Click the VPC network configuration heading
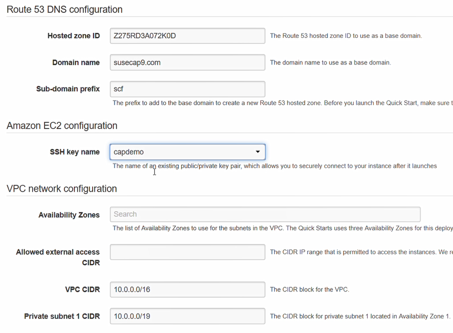453x333 pixels. point(61,188)
